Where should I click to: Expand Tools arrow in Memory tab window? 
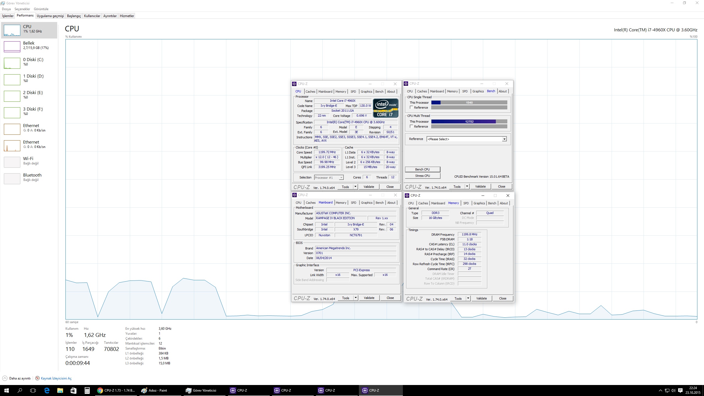[x=468, y=298]
